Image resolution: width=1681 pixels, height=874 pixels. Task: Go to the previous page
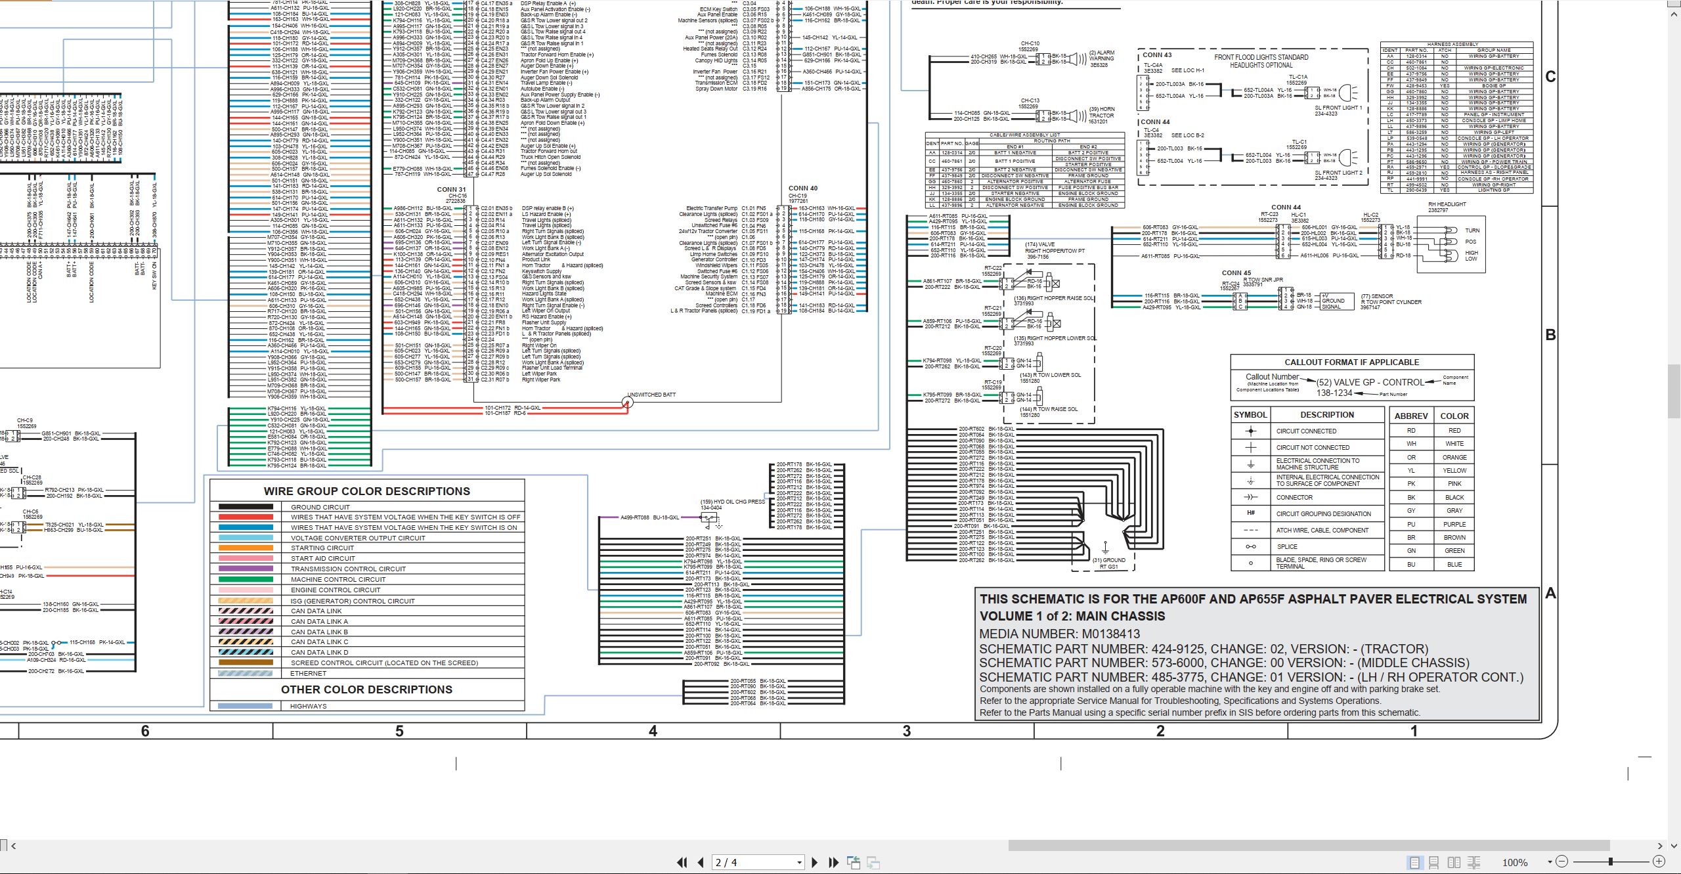click(x=701, y=862)
